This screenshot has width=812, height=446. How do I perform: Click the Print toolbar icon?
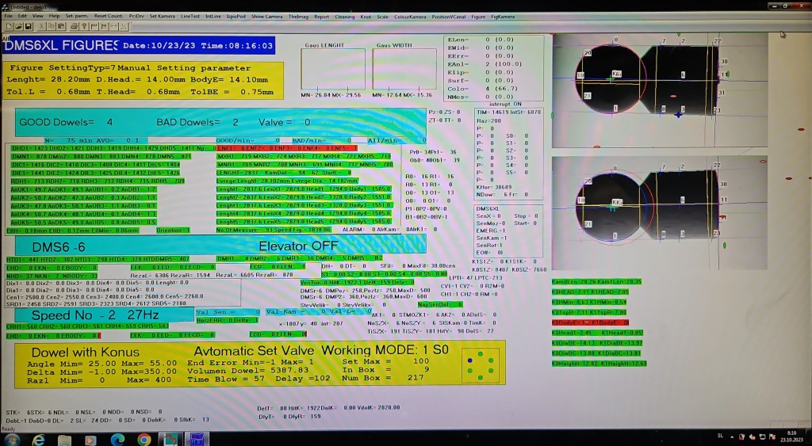pyautogui.click(x=72, y=26)
